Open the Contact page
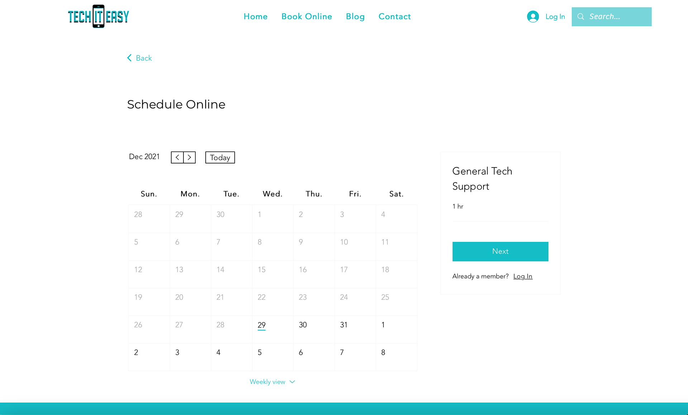 pos(395,16)
